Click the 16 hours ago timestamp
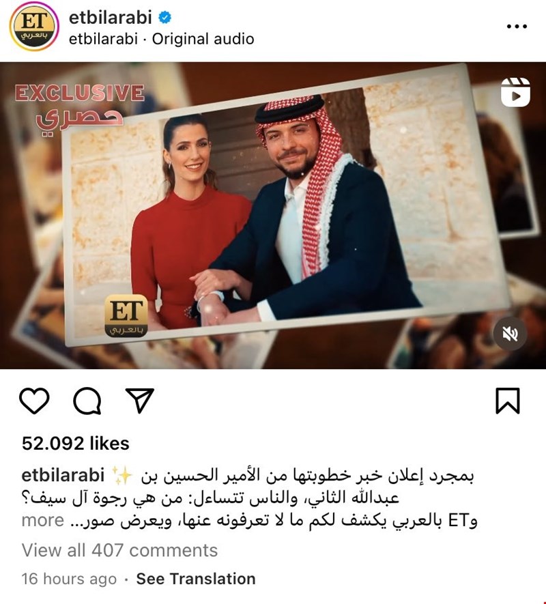The width and height of the screenshot is (546, 604). 69,579
